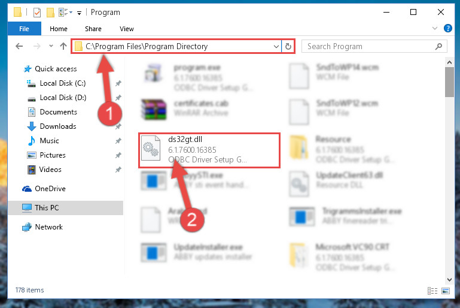Switch to the View ribbon tab
Image resolution: width=460 pixels, height=308 pixels.
point(126,29)
